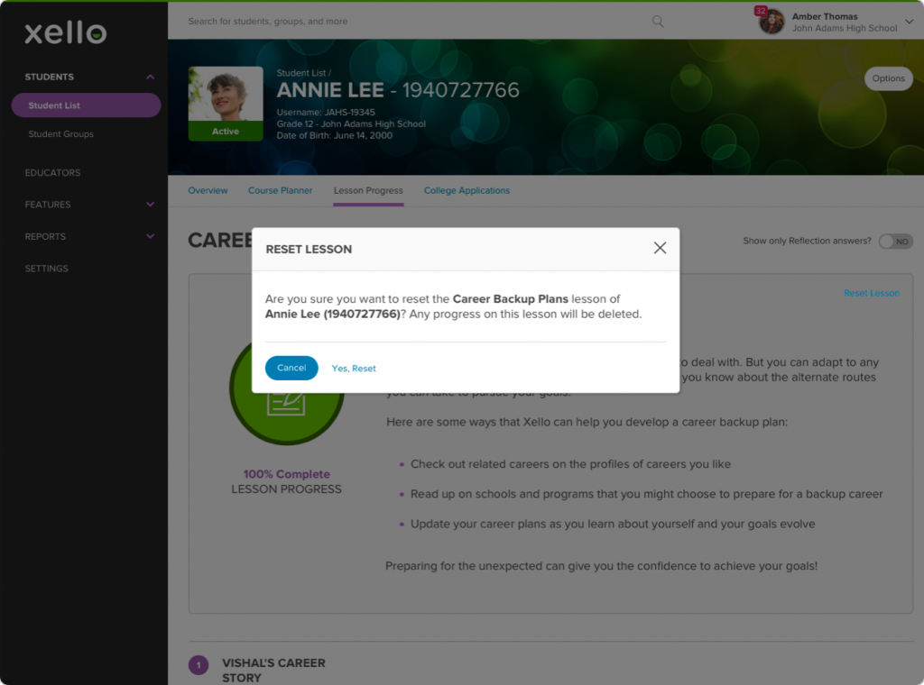Expand the Reports sidebar menu
The height and width of the screenshot is (685, 924).
(150, 237)
